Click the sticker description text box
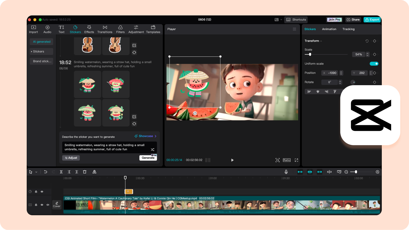Viewport: 409px width, 230px height. 110,147
